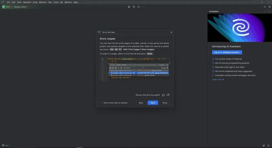
Task: Open the View menu
Action: [19, 2]
